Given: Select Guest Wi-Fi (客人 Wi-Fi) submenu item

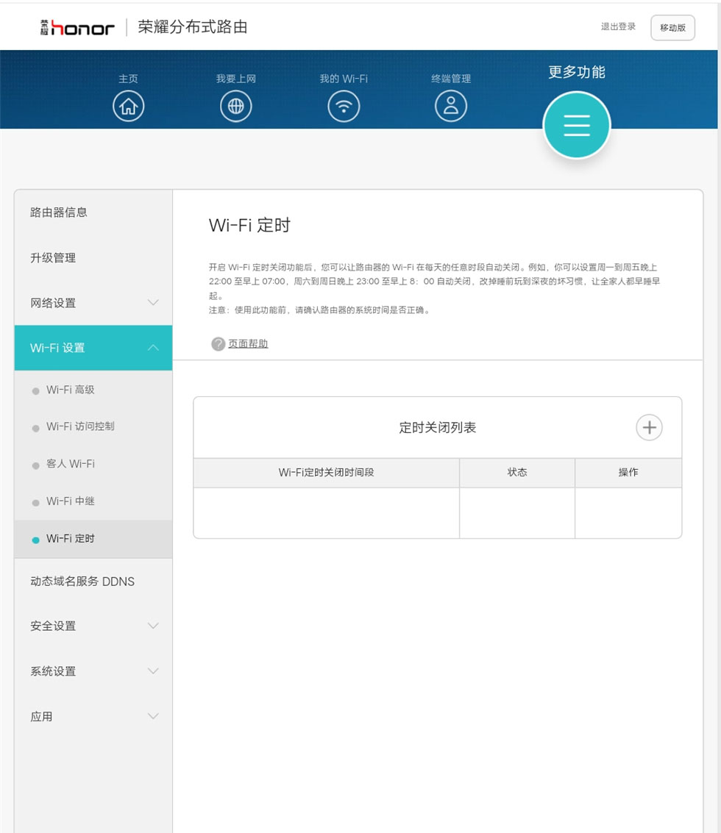Looking at the screenshot, I should pyautogui.click(x=71, y=464).
